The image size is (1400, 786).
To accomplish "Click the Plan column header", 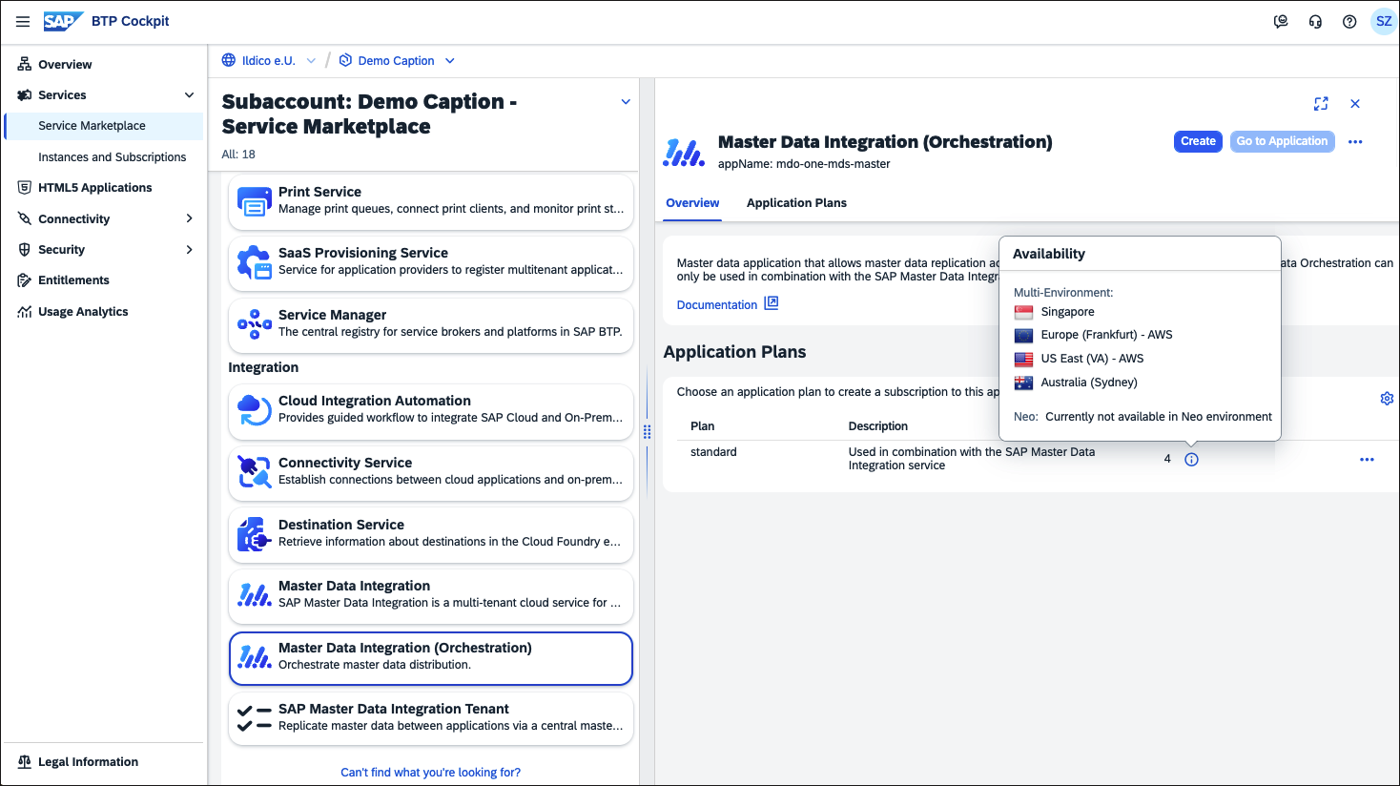I will pyautogui.click(x=703, y=426).
